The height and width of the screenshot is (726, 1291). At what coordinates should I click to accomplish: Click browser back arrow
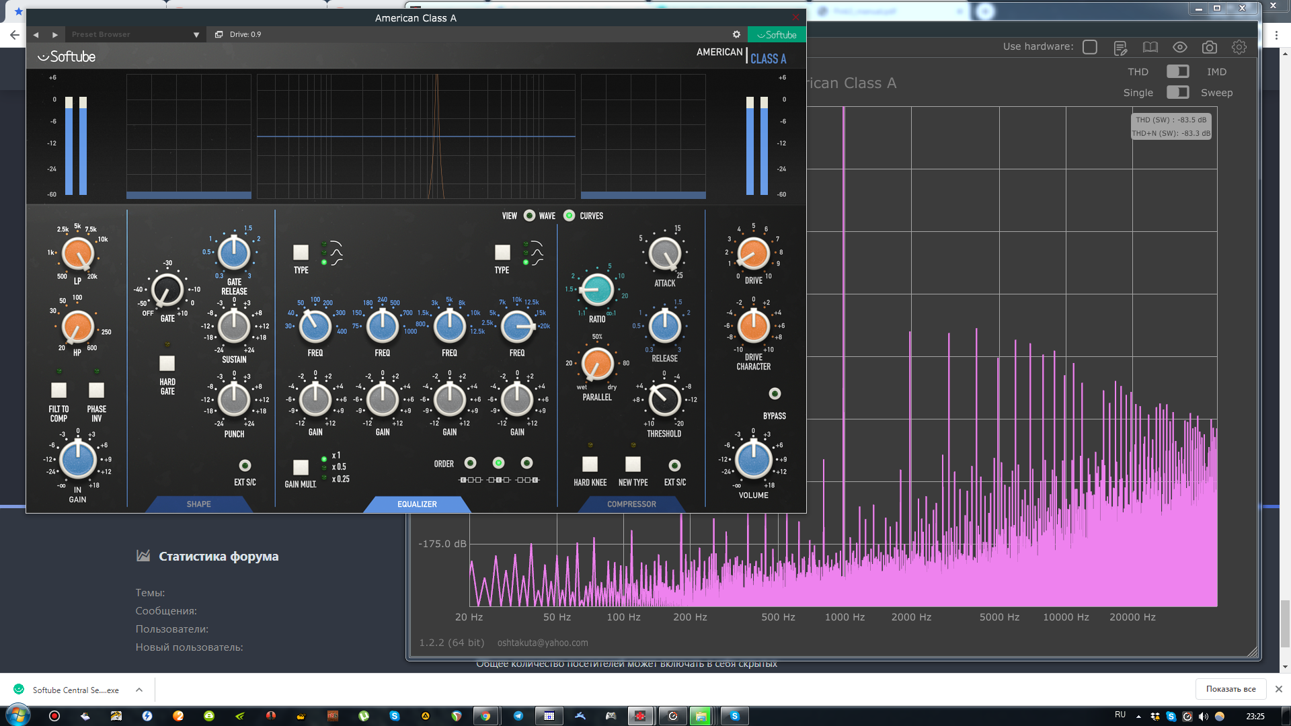[x=14, y=35]
